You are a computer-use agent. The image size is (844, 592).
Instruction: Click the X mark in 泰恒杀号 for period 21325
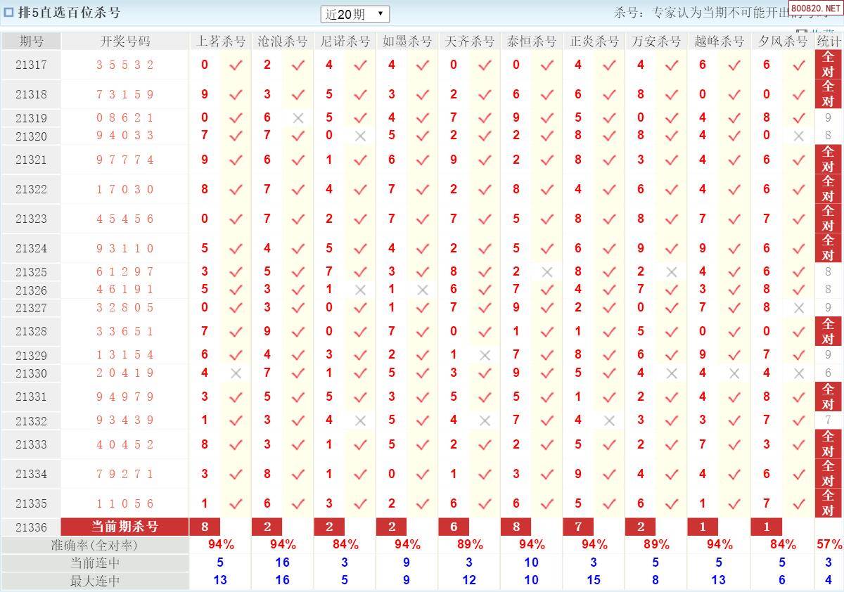click(x=547, y=271)
